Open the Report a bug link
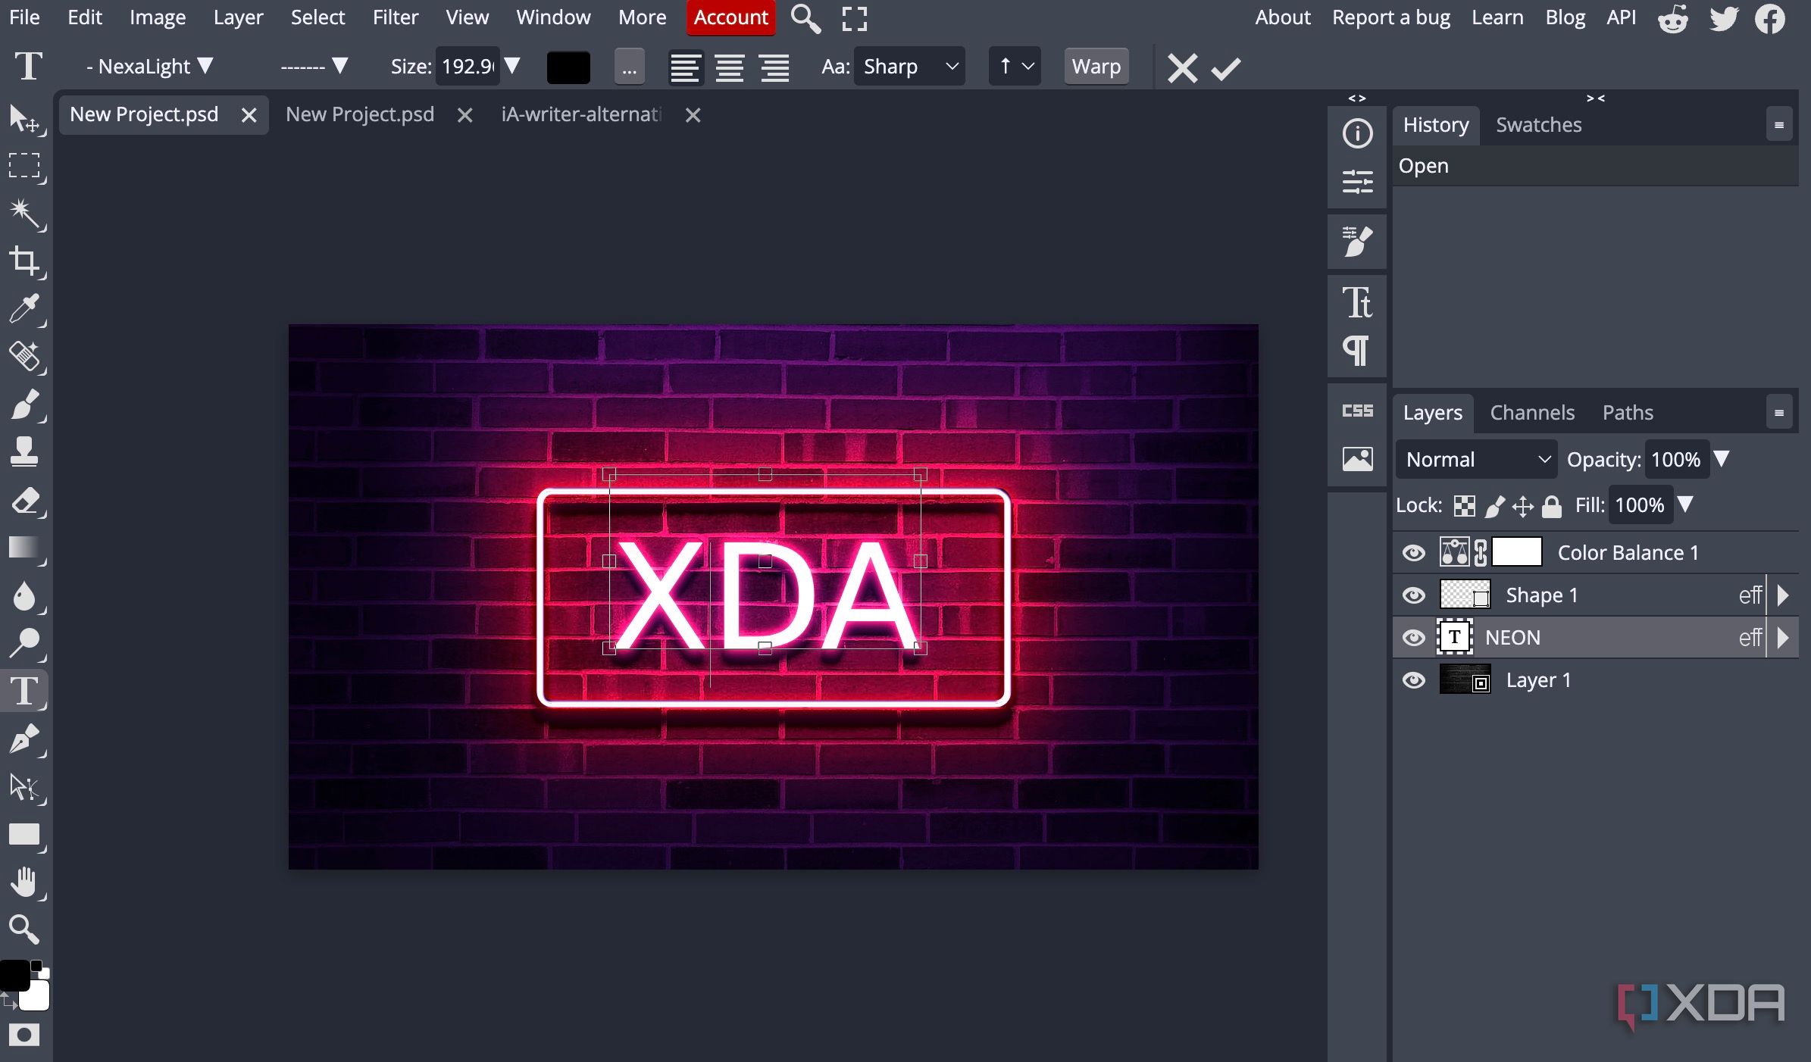1811x1062 pixels. (x=1391, y=17)
